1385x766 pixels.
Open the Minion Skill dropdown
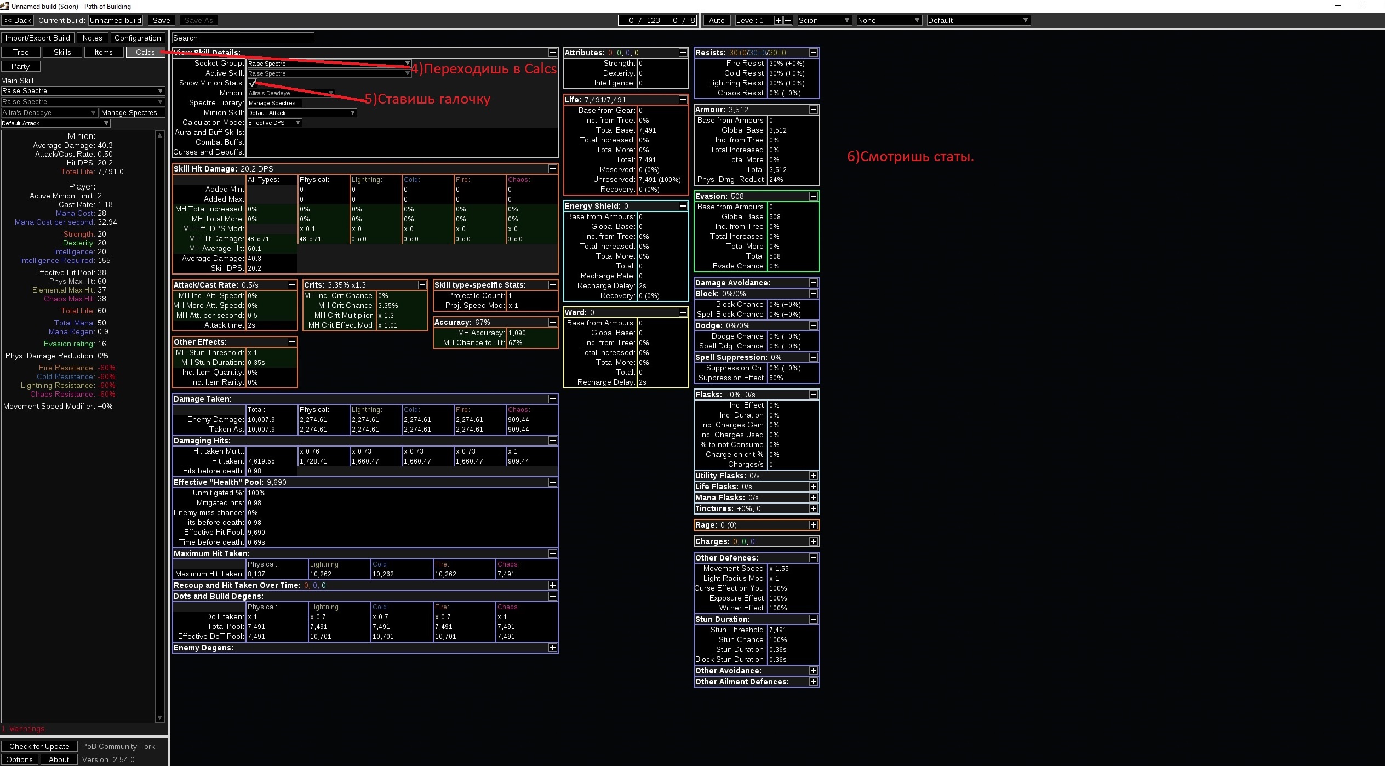[302, 113]
